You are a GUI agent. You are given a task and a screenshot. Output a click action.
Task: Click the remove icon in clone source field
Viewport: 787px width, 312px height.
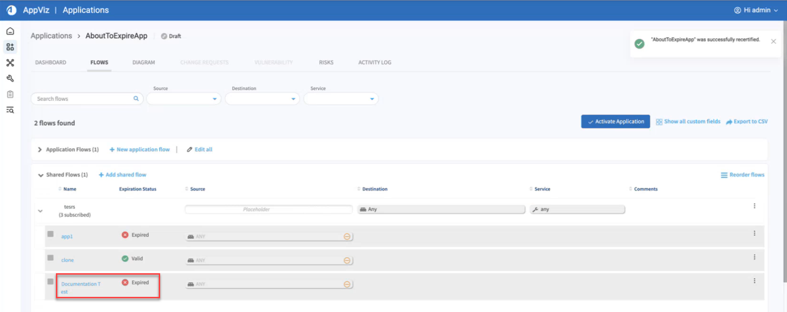tap(347, 260)
